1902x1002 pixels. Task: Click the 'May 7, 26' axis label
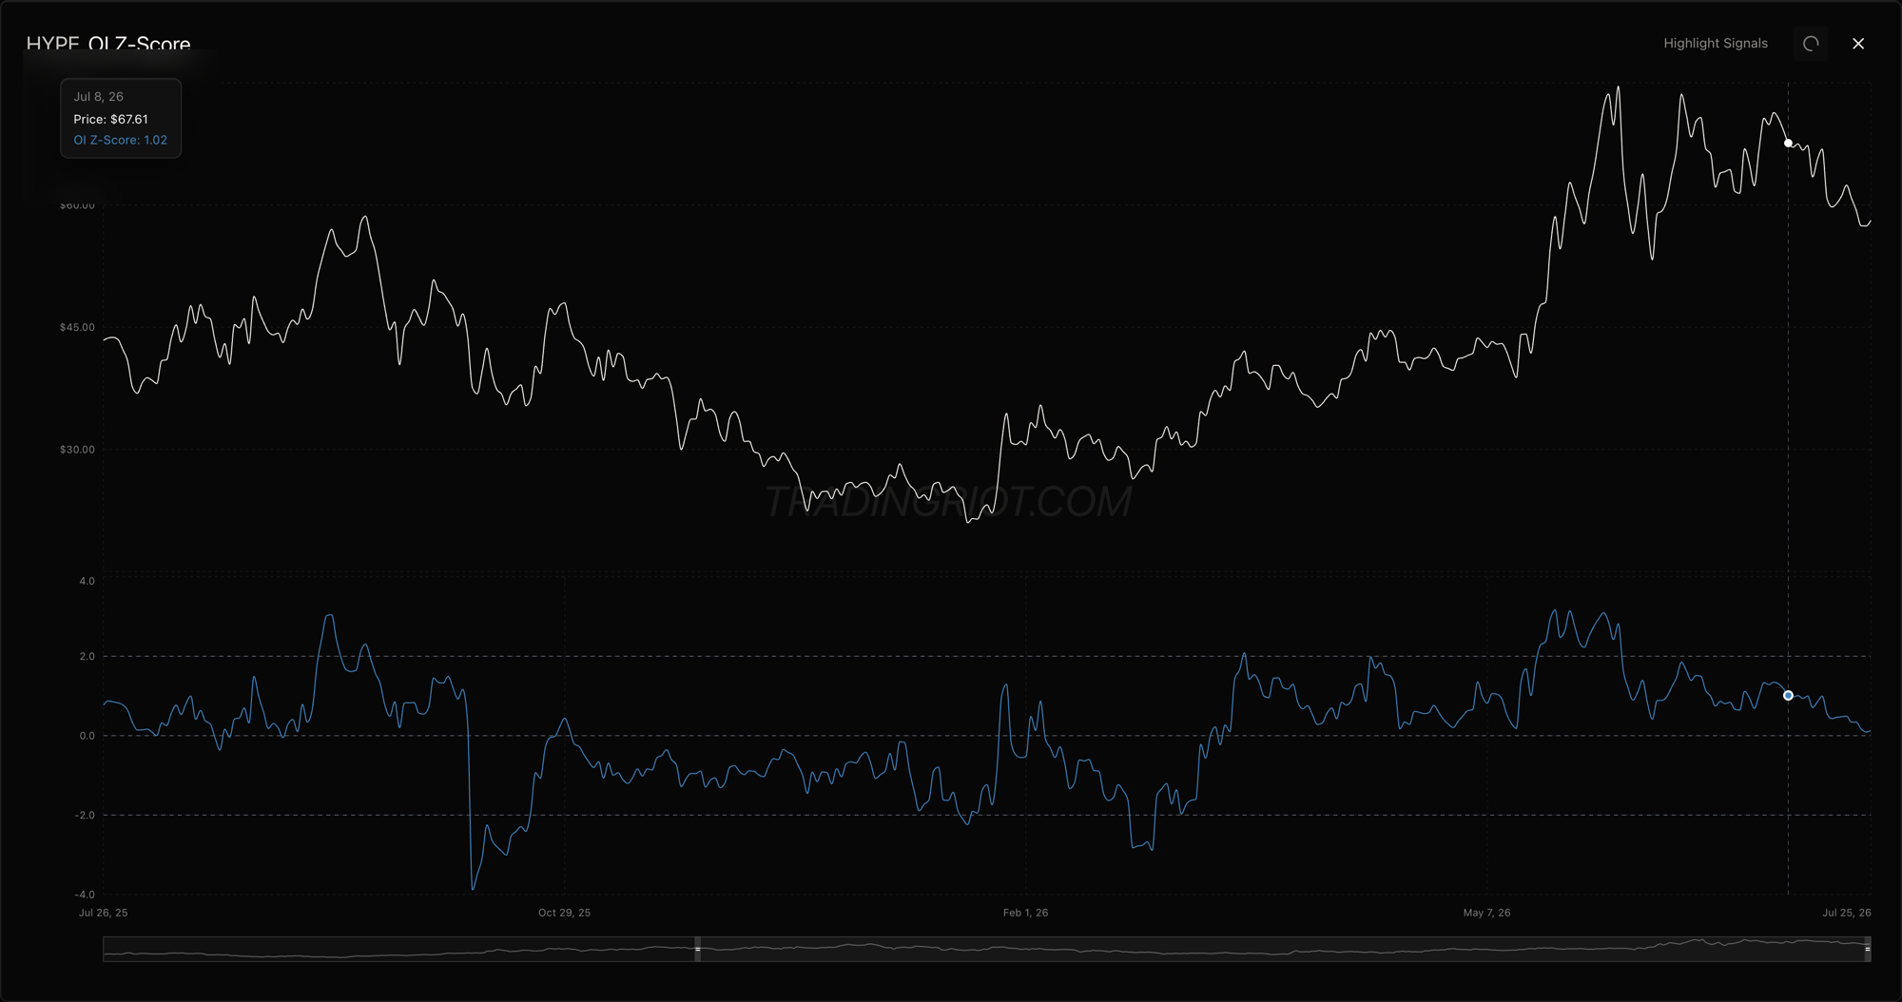point(1486,913)
